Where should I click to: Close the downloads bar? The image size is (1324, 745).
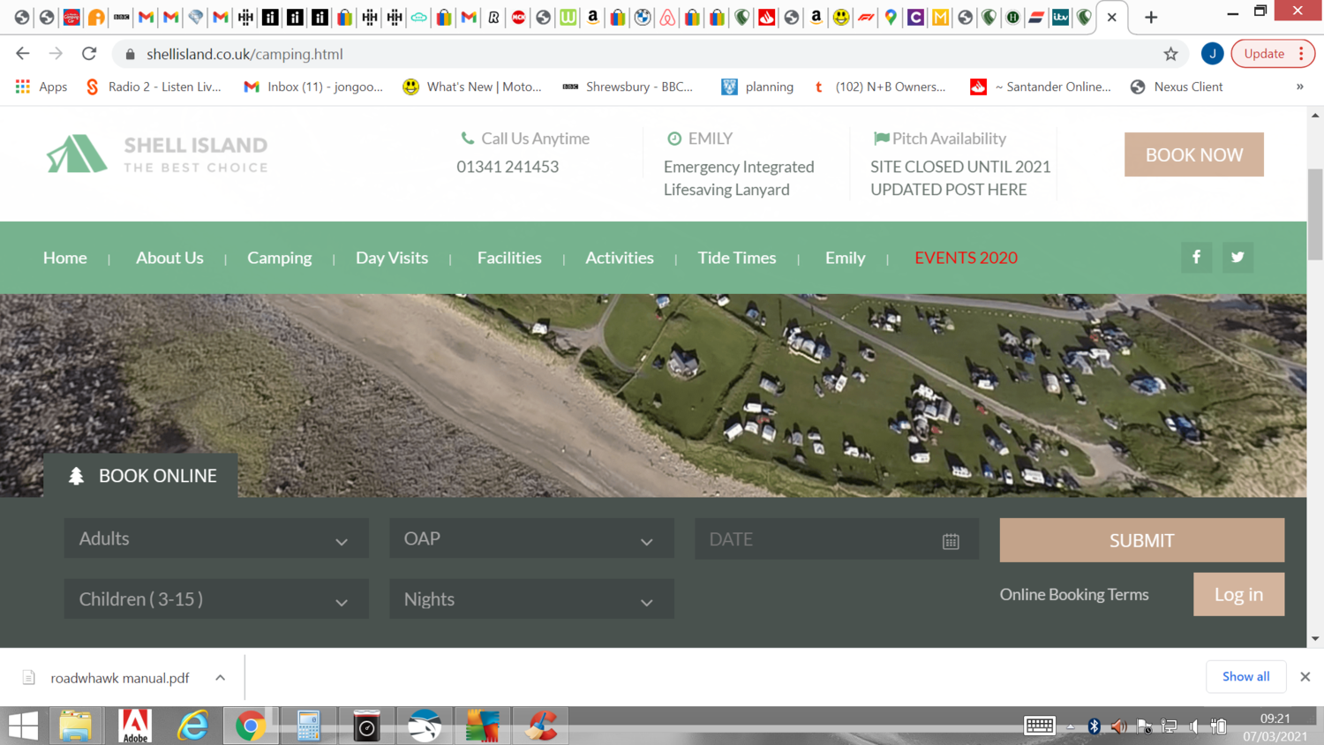coord(1305,677)
